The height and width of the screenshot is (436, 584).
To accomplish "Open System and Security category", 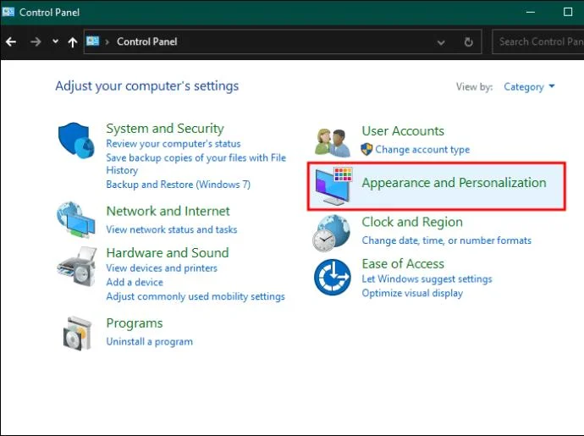I will pos(165,128).
